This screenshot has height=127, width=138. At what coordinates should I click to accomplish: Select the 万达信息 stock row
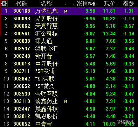pos(69,11)
